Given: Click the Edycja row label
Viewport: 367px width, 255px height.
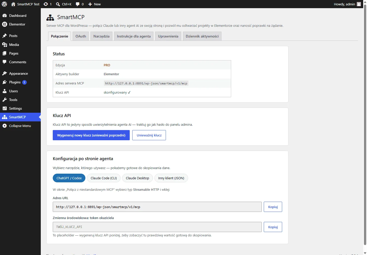Looking at the screenshot, I should coord(60,65).
